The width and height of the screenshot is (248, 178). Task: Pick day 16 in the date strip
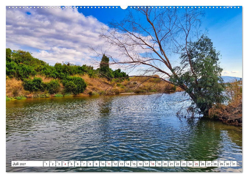pos(140,164)
